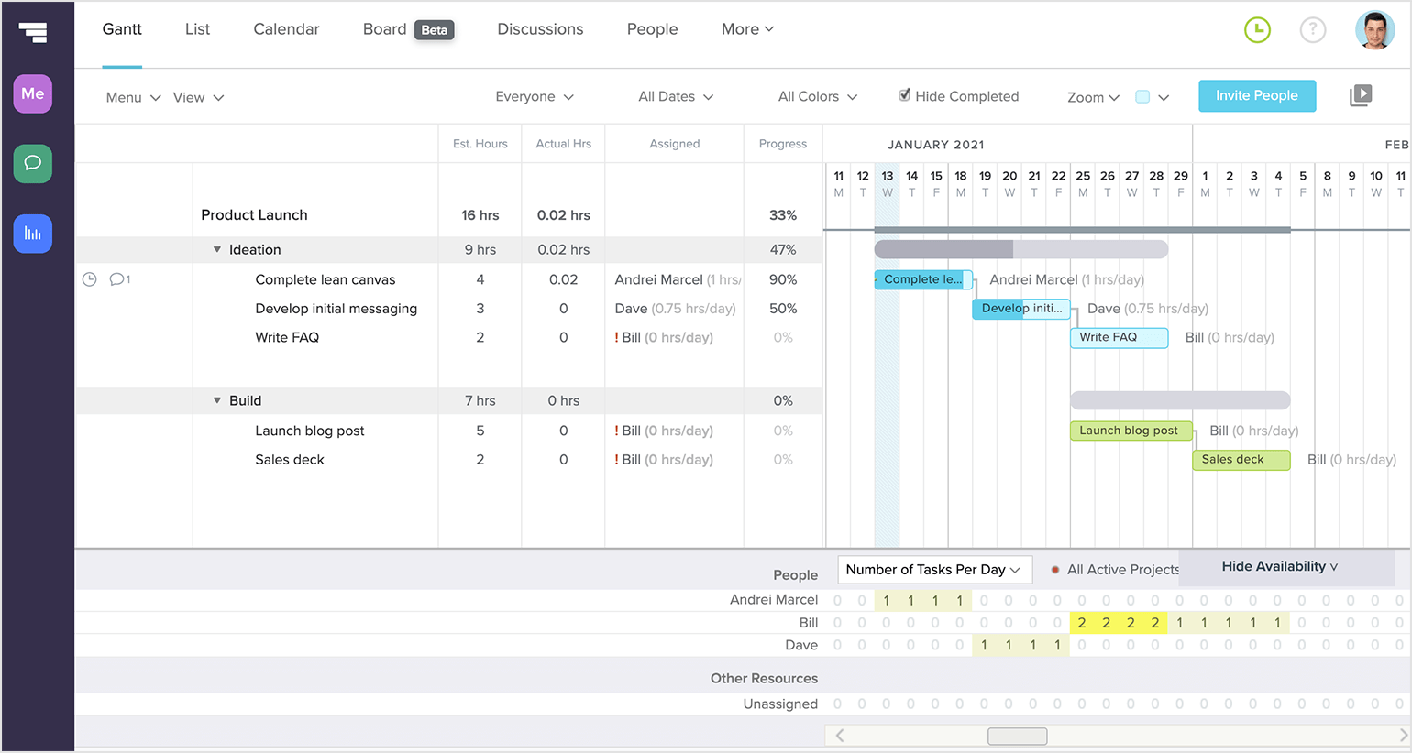This screenshot has height=753, width=1412.
Task: Open the green time tracking clock icon
Action: 1257,29
